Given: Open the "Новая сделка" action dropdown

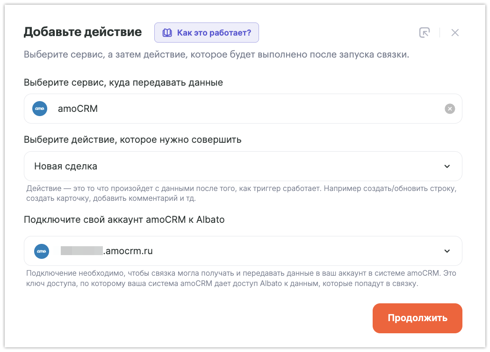Looking at the screenshot, I should 234,166.
